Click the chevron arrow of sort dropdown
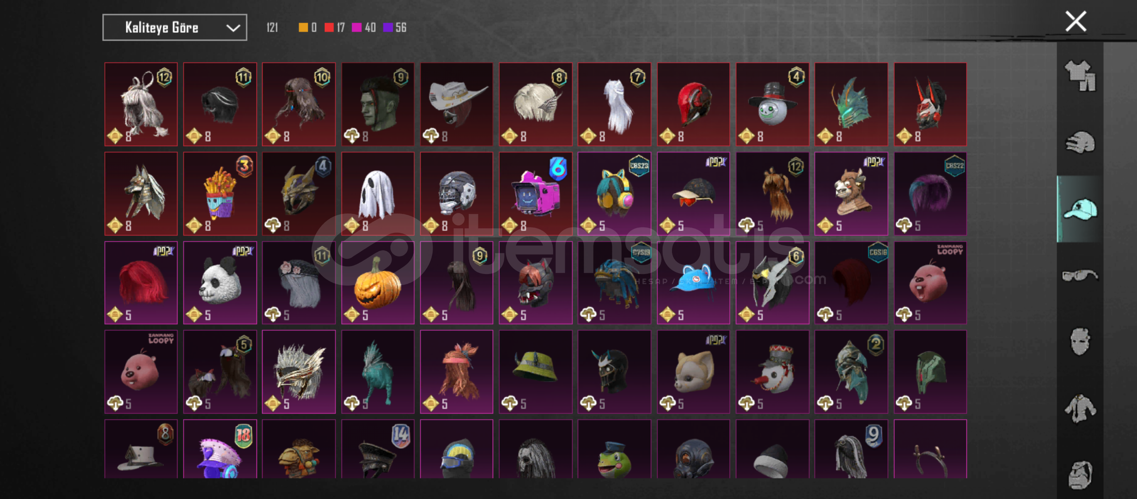 pyautogui.click(x=233, y=28)
